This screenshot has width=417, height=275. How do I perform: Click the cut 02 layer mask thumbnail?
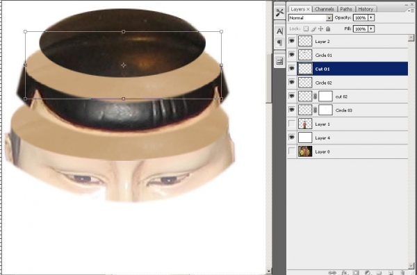325,97
